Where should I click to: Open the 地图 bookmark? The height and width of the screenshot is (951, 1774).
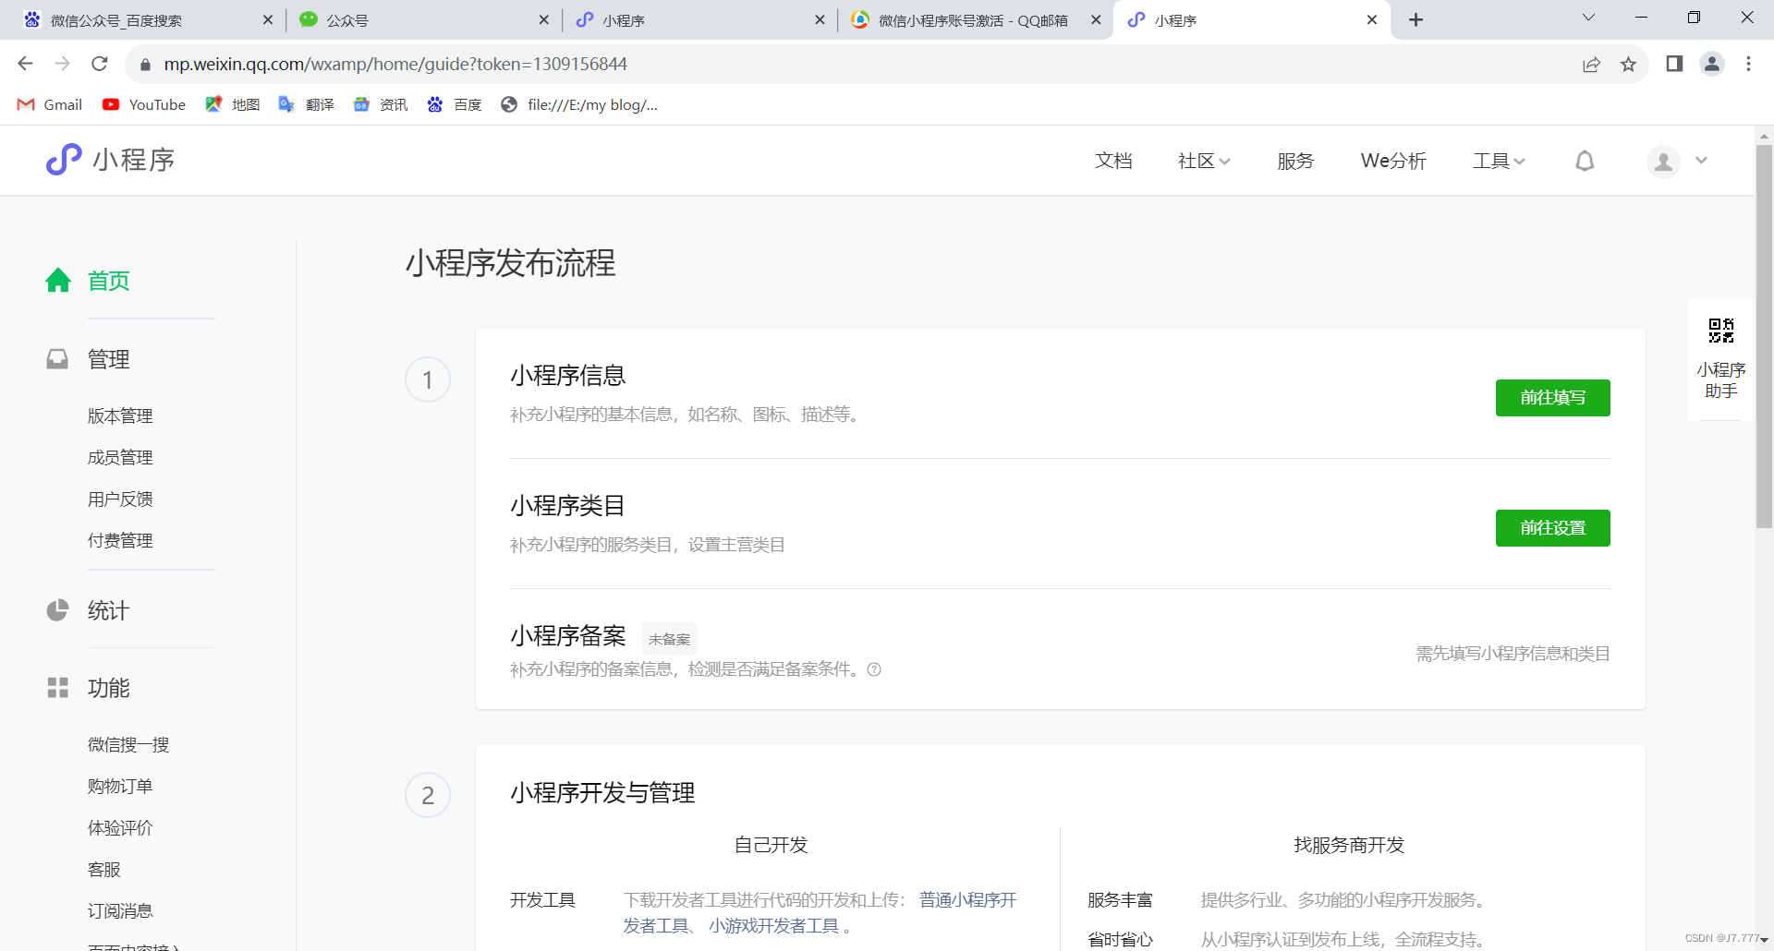pyautogui.click(x=232, y=104)
